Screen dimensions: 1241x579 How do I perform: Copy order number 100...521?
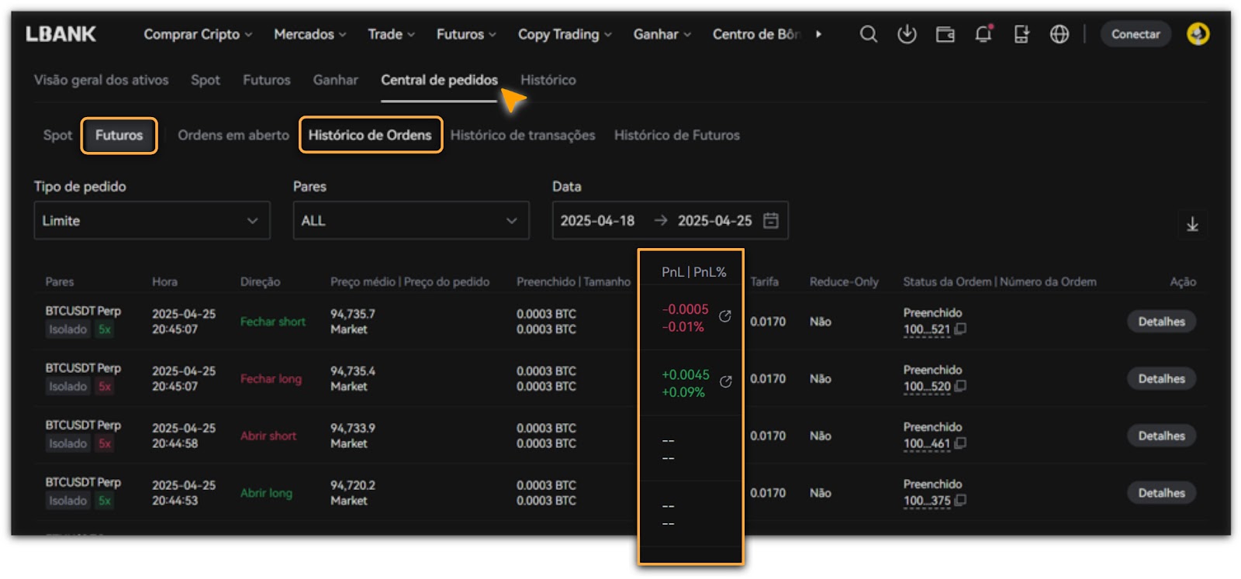960,329
